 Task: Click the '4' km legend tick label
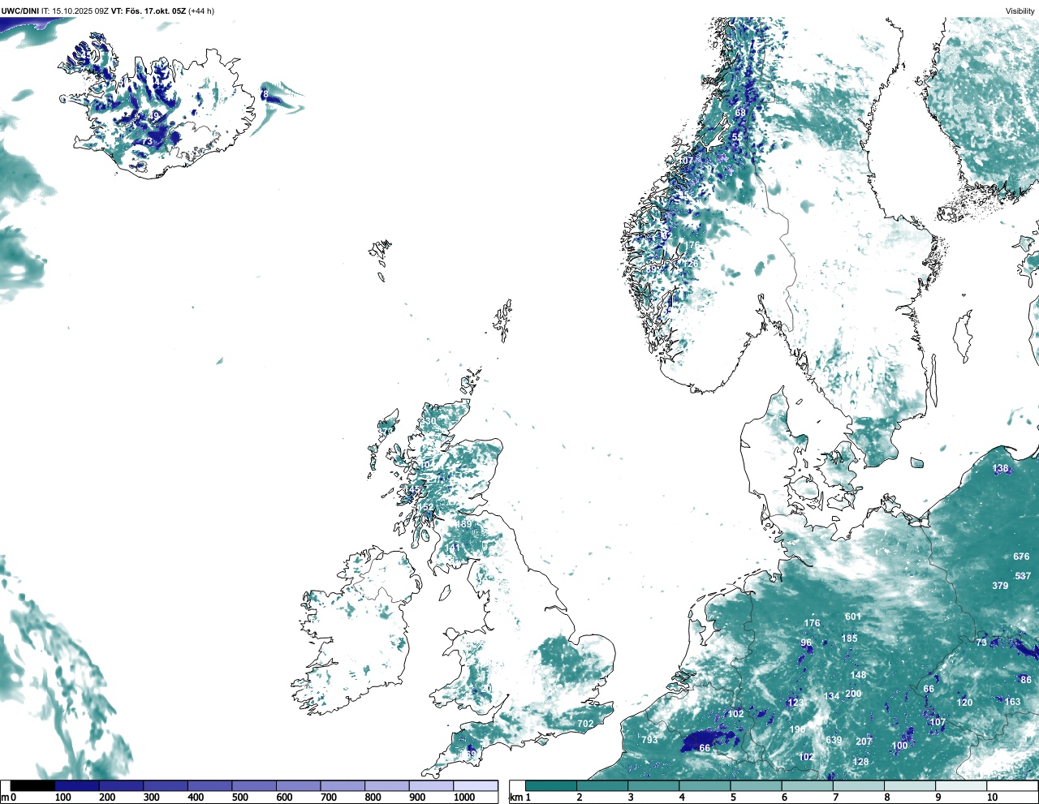pyautogui.click(x=682, y=798)
